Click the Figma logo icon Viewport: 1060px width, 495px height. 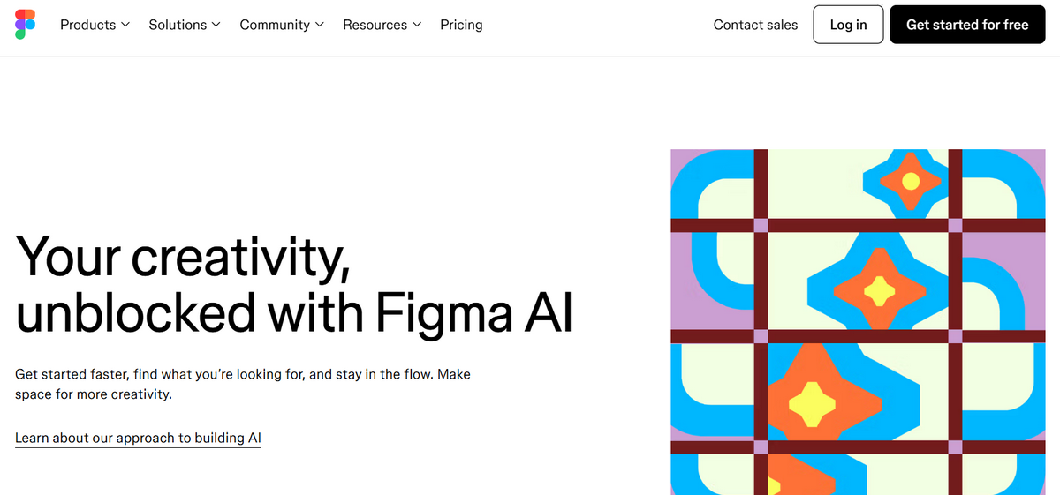[x=26, y=25]
